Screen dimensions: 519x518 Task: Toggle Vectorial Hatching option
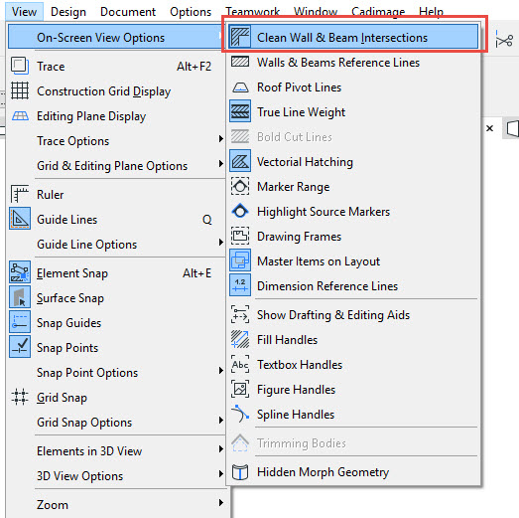[x=353, y=161]
